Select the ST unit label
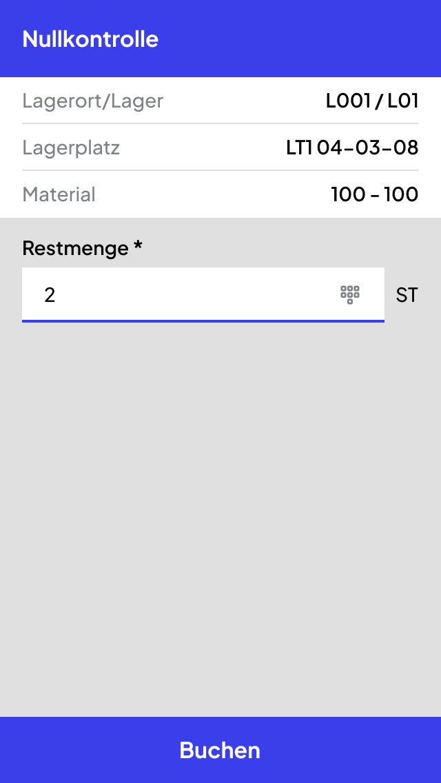The height and width of the screenshot is (783, 441). pos(407,295)
